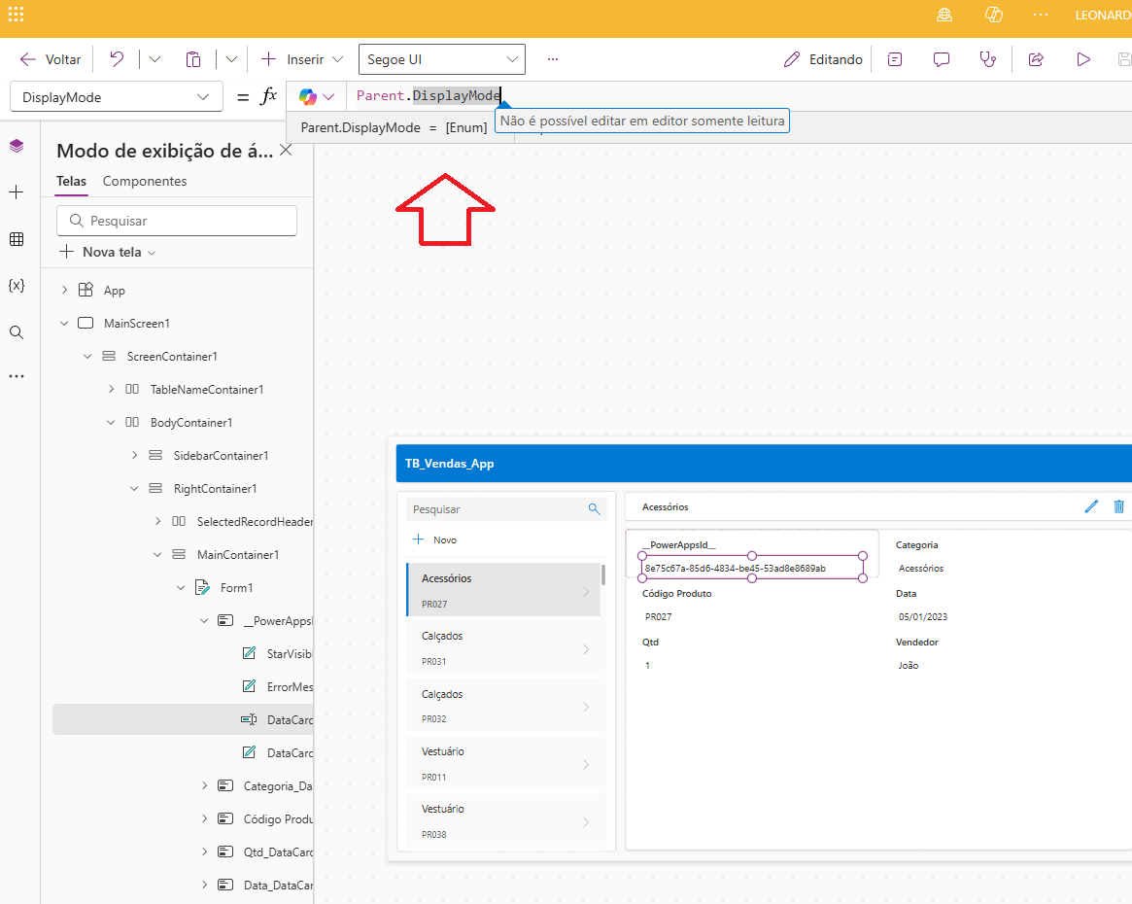Switch to the Componentes tab

click(145, 181)
